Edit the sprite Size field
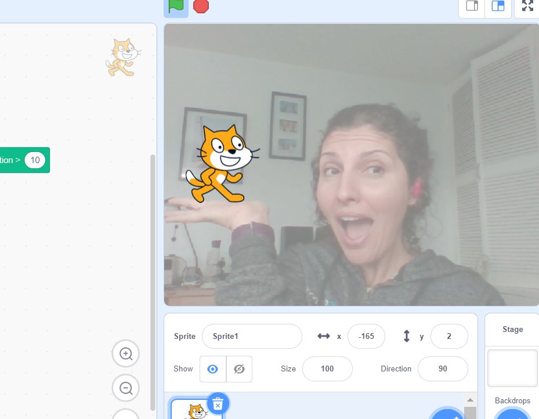This screenshot has width=539, height=419. (327, 369)
